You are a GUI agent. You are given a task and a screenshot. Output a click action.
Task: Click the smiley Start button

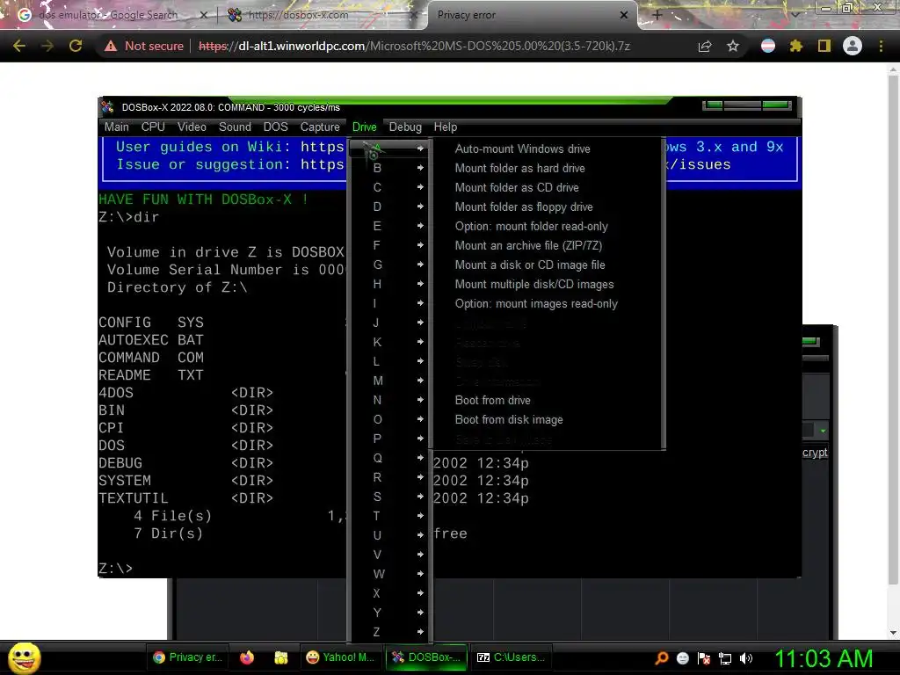[x=24, y=657]
